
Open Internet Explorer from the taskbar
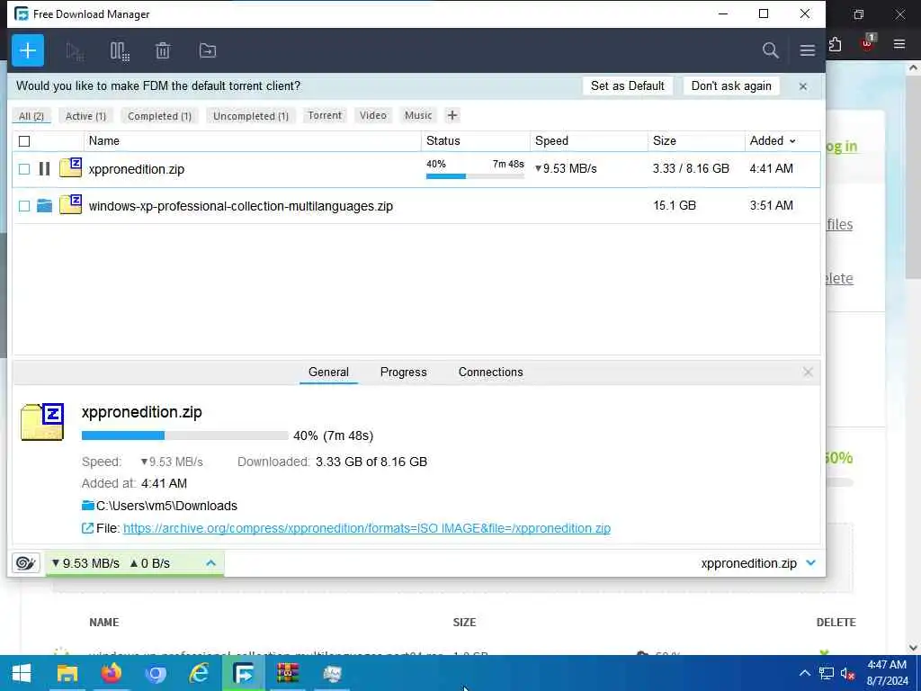(x=199, y=673)
